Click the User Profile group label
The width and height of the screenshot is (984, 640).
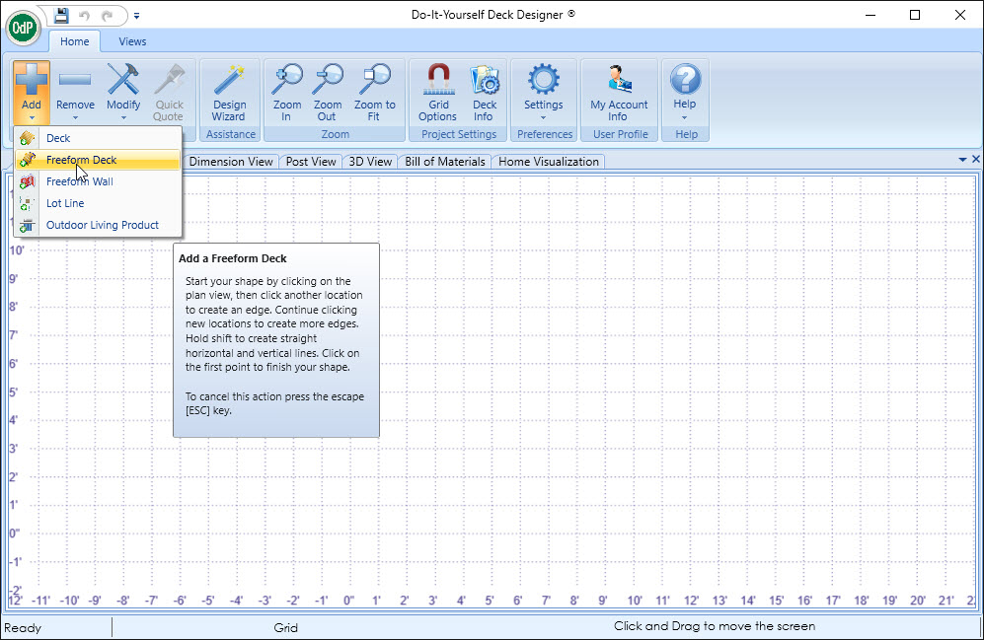pyautogui.click(x=620, y=134)
